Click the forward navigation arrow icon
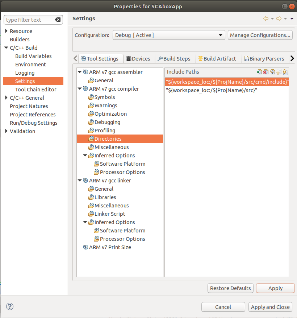This screenshot has height=318, width=297. point(279,18)
